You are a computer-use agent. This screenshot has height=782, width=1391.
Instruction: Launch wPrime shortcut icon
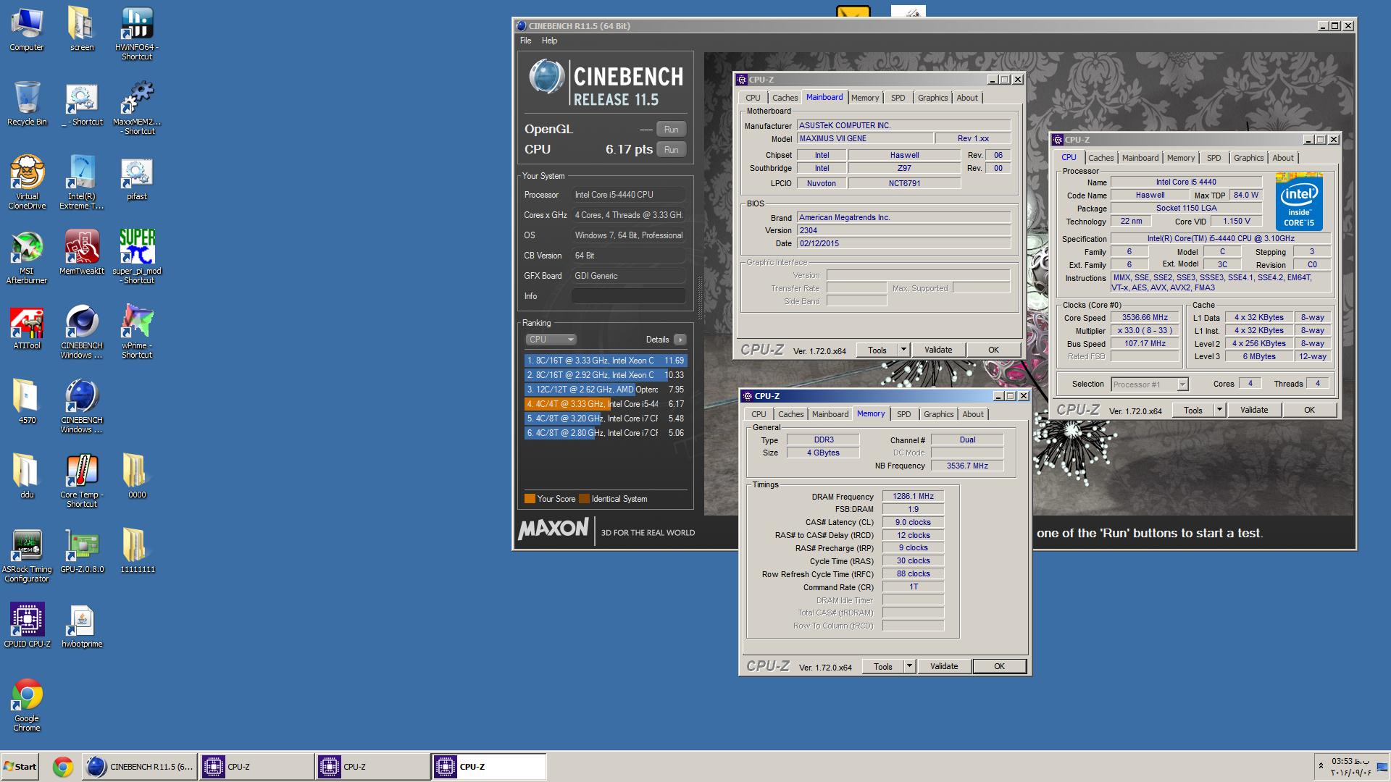point(137,332)
